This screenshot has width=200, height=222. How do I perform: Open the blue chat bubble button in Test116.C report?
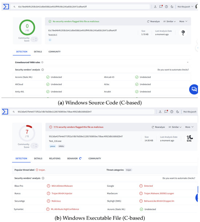tap(194, 89)
